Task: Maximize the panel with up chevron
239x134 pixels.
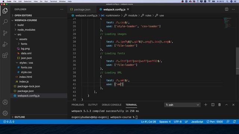Action: (x=227, y=105)
